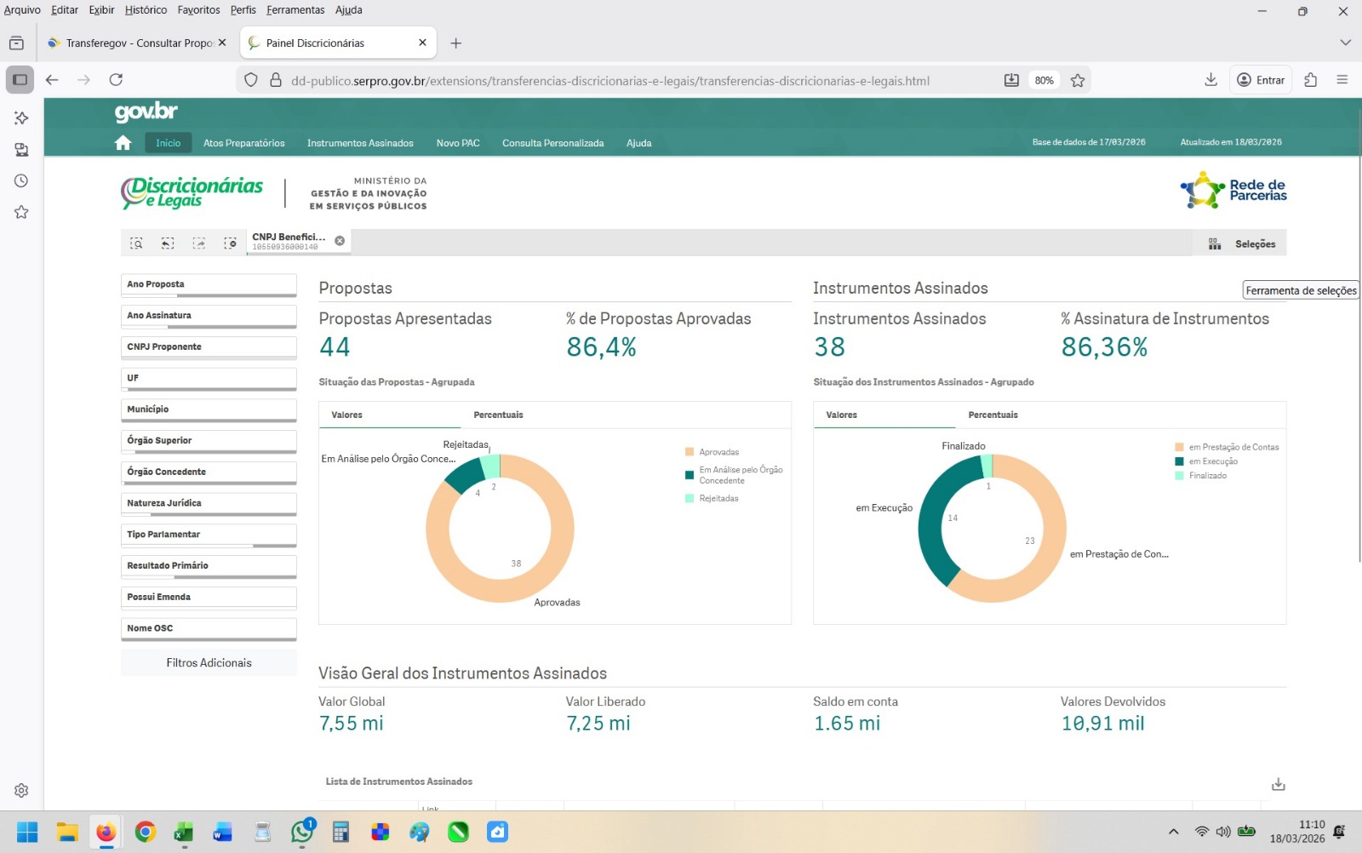The width and height of the screenshot is (1362, 853).
Task: Open the Tipo Parlamentar filter dropdown
Action: 209,535
